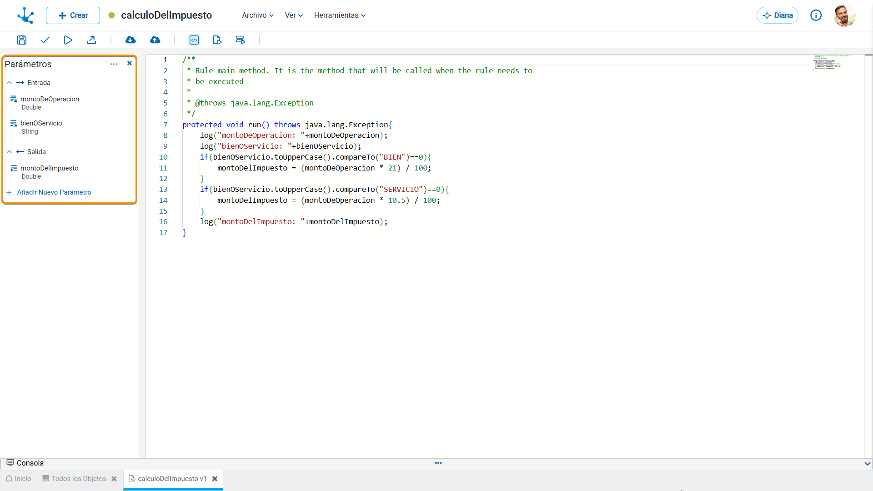Click code line 7 with run method
This screenshot has width=873, height=491.
pyautogui.click(x=287, y=125)
